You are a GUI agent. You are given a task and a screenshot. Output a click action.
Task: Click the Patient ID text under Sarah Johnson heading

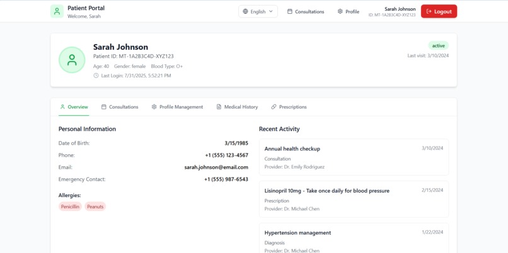coord(134,56)
